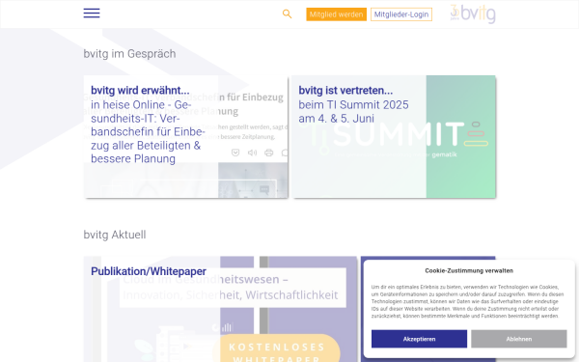
Task: Click the bvitg im Gespräch heading
Action: (x=129, y=54)
